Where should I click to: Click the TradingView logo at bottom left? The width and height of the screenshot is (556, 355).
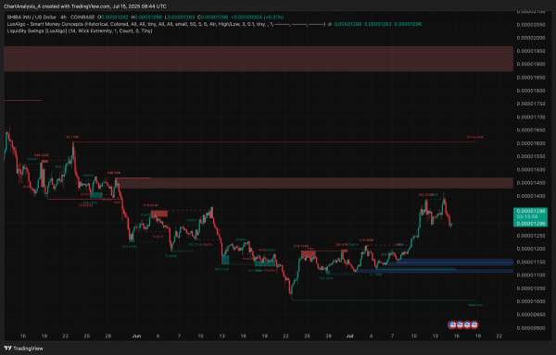coord(24,349)
